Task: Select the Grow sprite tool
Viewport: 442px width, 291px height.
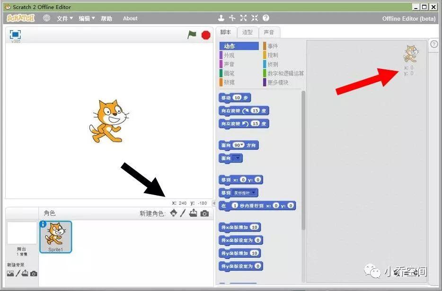Action: [x=243, y=18]
